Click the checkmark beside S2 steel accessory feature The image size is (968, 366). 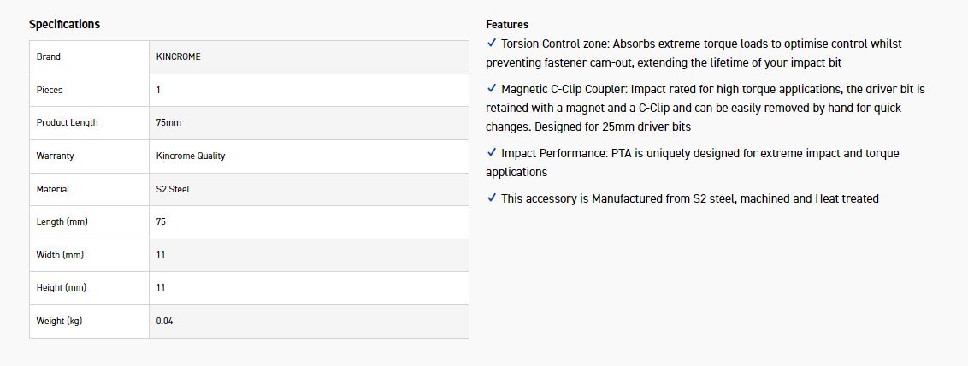491,198
